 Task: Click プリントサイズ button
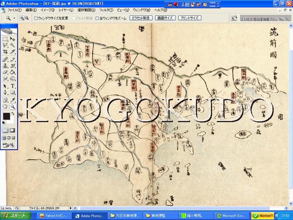(x=190, y=18)
